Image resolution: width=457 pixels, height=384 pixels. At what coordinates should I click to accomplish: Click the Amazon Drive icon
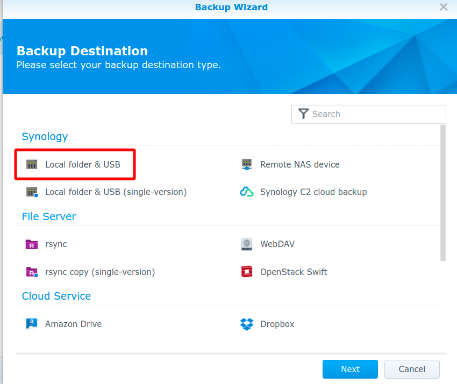pyautogui.click(x=32, y=324)
